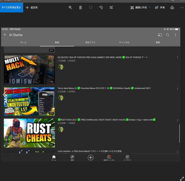Enter fullscreen with bottom-right arrows icon
The height and width of the screenshot is (181, 185).
click(182, 178)
